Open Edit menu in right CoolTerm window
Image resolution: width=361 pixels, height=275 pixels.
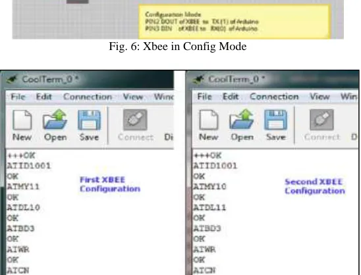point(231,97)
